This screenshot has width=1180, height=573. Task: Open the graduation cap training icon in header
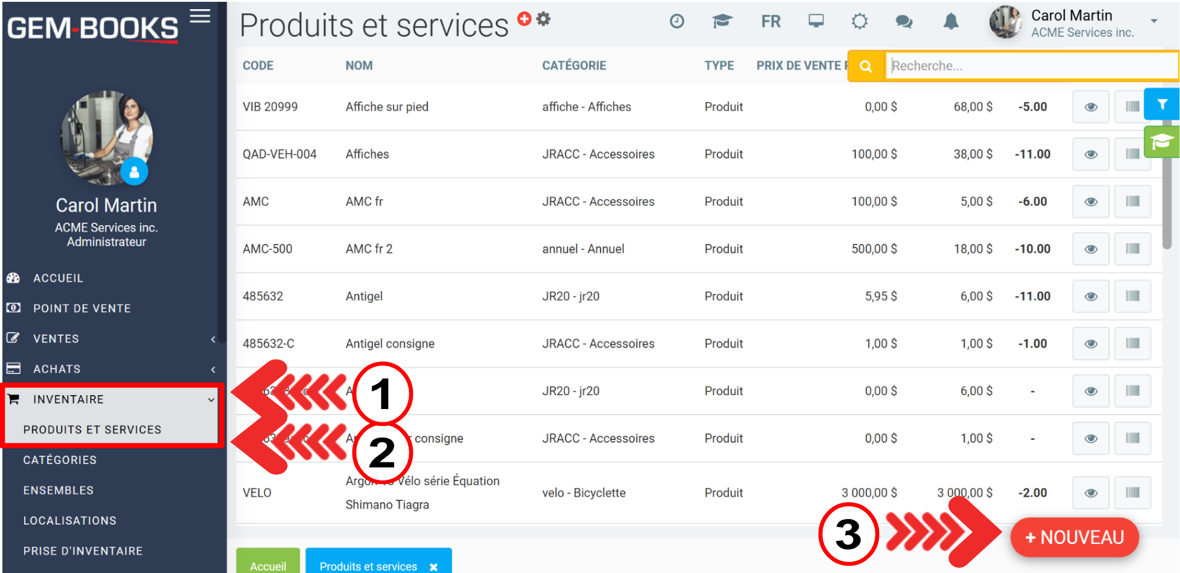pyautogui.click(x=722, y=22)
